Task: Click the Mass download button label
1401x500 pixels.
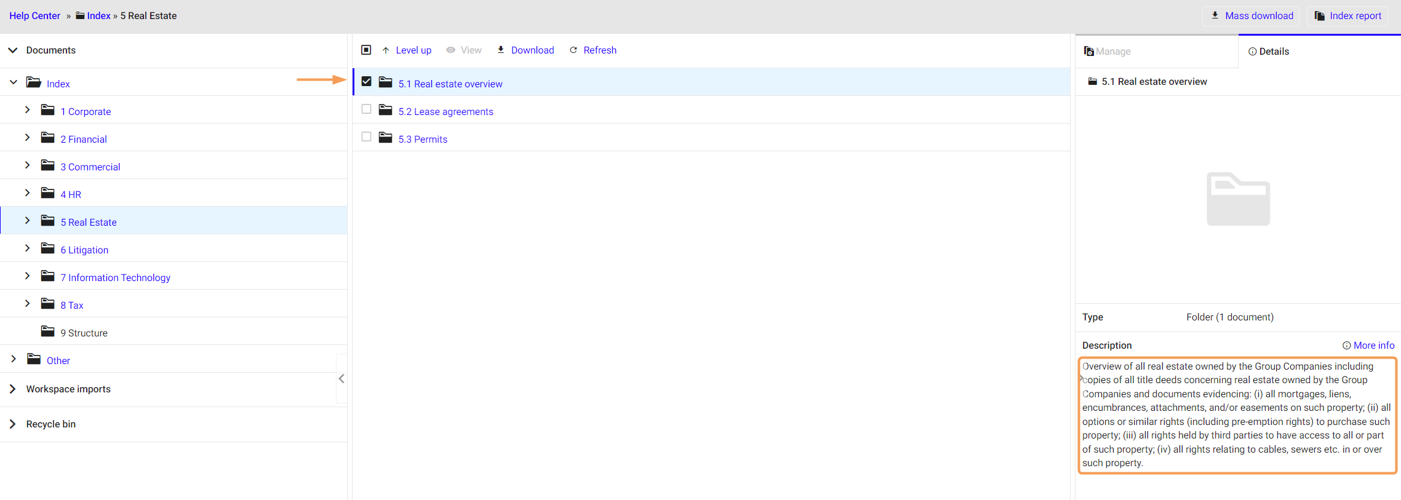Action: (1259, 16)
